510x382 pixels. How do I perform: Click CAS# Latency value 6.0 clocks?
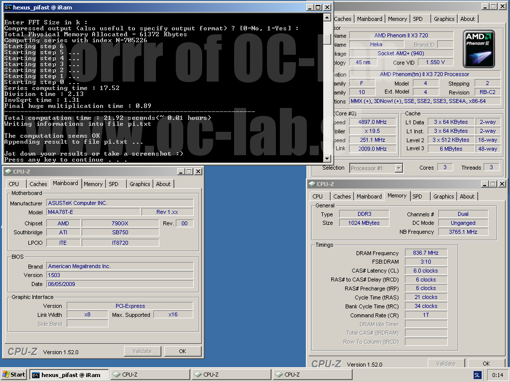(426, 271)
